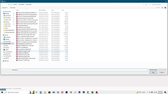Open Day 8 folder in sidebar
168x94 pixels.
tap(6, 28)
